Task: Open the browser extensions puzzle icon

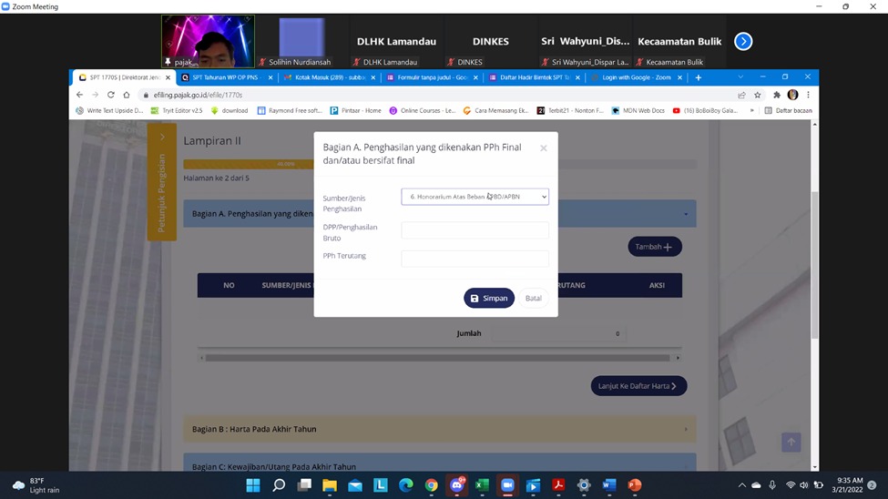Action: click(x=776, y=95)
